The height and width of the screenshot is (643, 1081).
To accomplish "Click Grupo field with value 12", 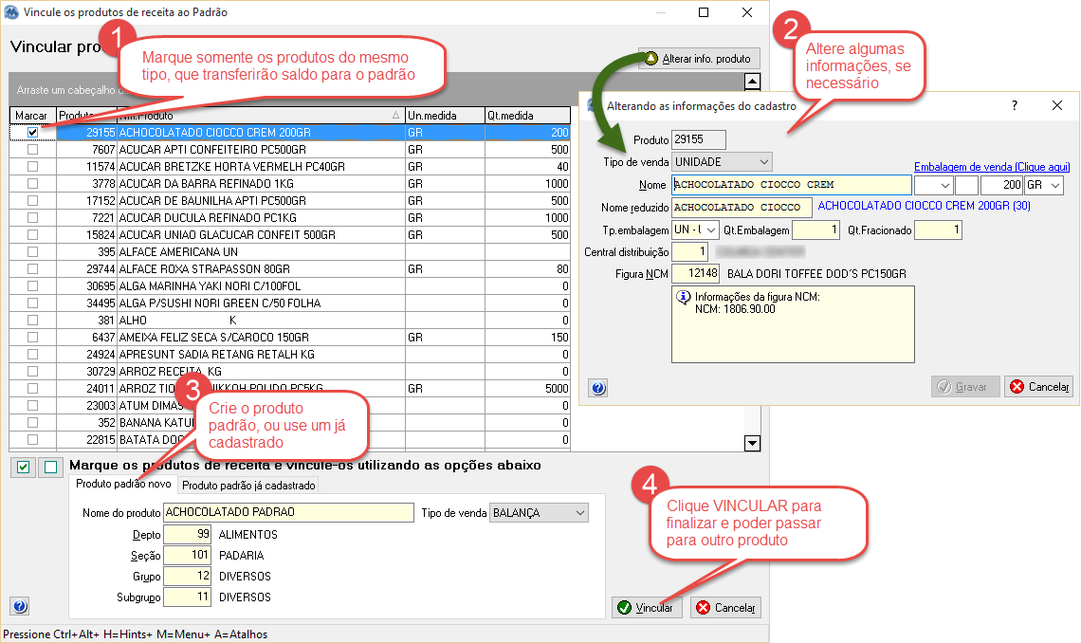I will coord(187,576).
